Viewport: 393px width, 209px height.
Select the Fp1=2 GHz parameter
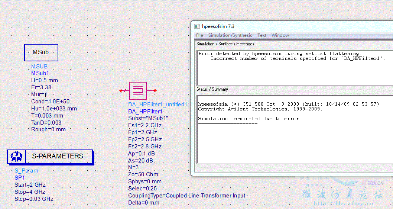coord(143,132)
